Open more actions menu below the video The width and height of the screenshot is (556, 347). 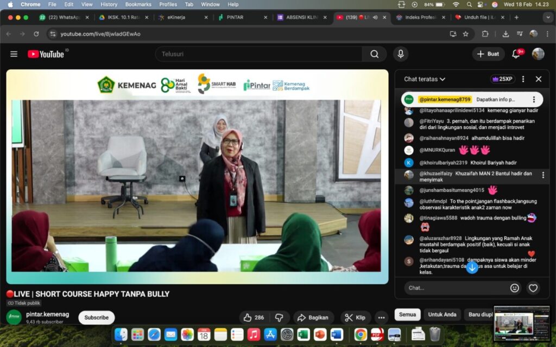click(x=382, y=318)
